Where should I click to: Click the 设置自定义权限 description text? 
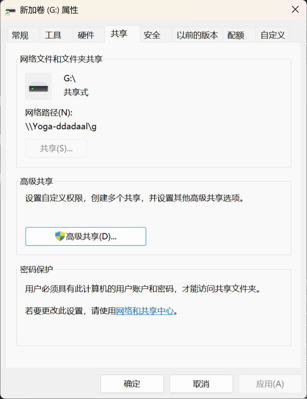tap(135, 198)
